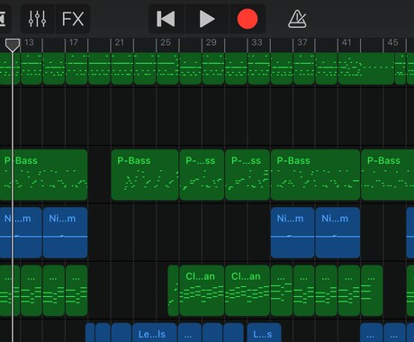Start playback with the Play button
This screenshot has height=342, width=414.
[x=207, y=19]
